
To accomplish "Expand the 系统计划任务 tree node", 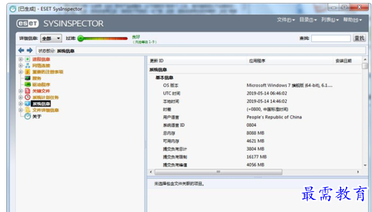I will [21, 97].
